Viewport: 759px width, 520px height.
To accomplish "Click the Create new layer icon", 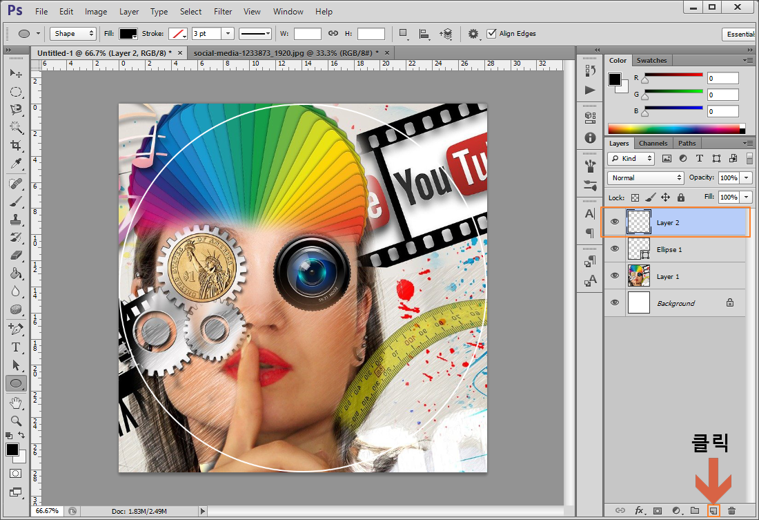I will point(713,510).
